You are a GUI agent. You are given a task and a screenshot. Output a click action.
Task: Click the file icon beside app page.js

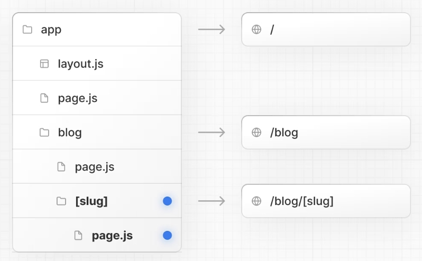click(44, 98)
